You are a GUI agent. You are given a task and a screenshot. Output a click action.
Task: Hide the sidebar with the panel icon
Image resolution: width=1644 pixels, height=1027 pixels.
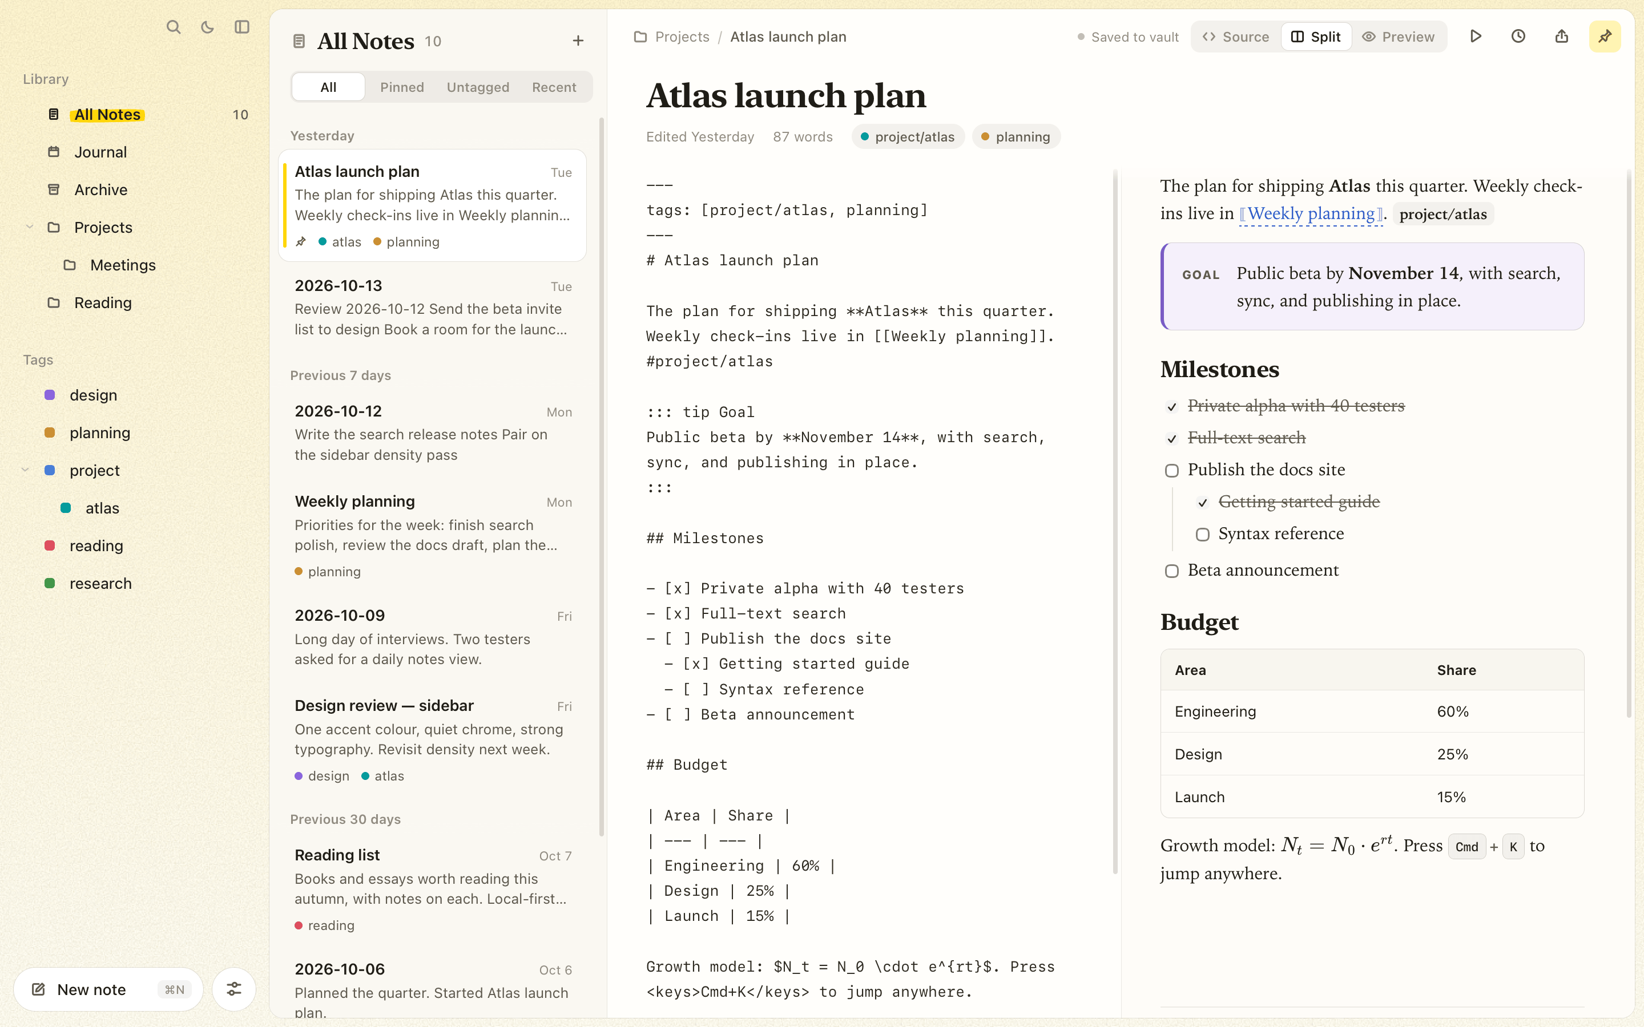point(242,27)
